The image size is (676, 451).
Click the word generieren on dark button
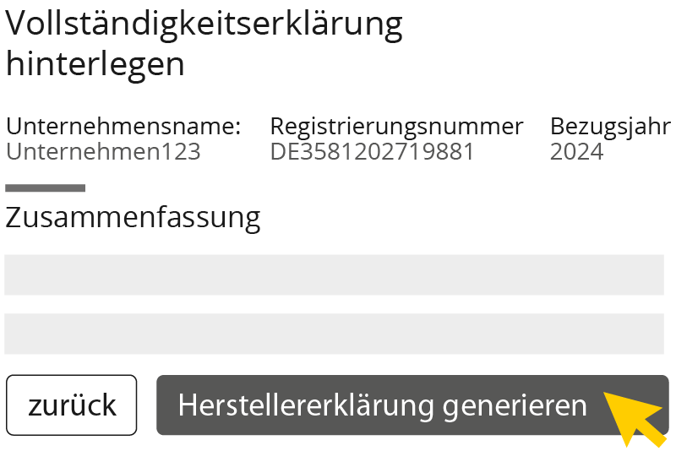coord(515,405)
